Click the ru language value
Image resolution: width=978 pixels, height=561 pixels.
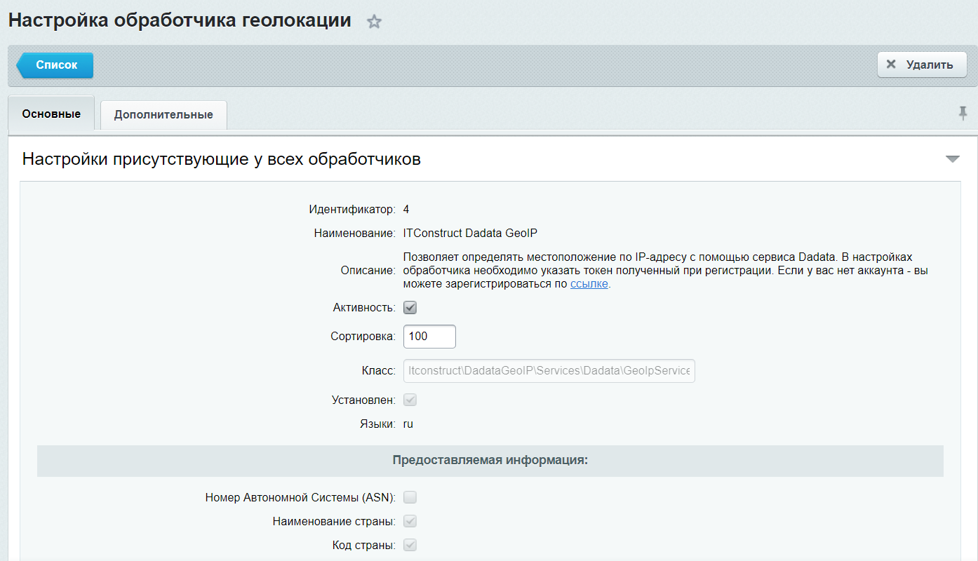point(408,424)
